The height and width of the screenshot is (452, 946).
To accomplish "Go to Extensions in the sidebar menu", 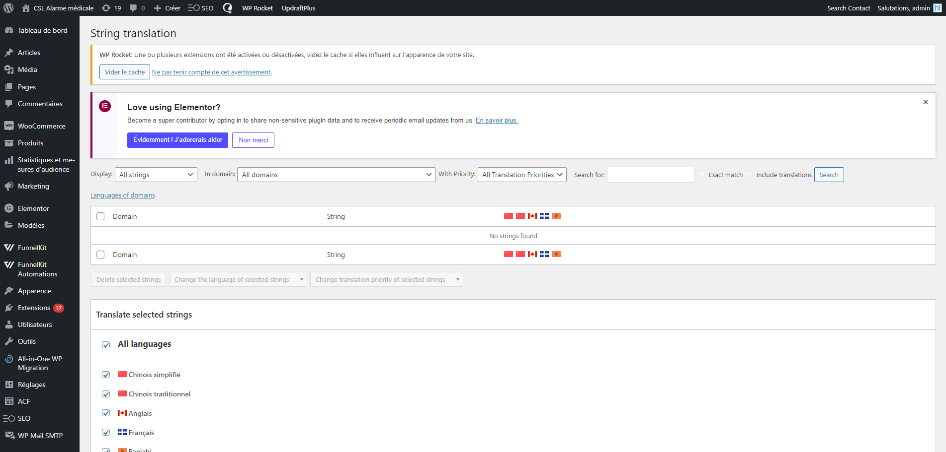I will tap(34, 308).
